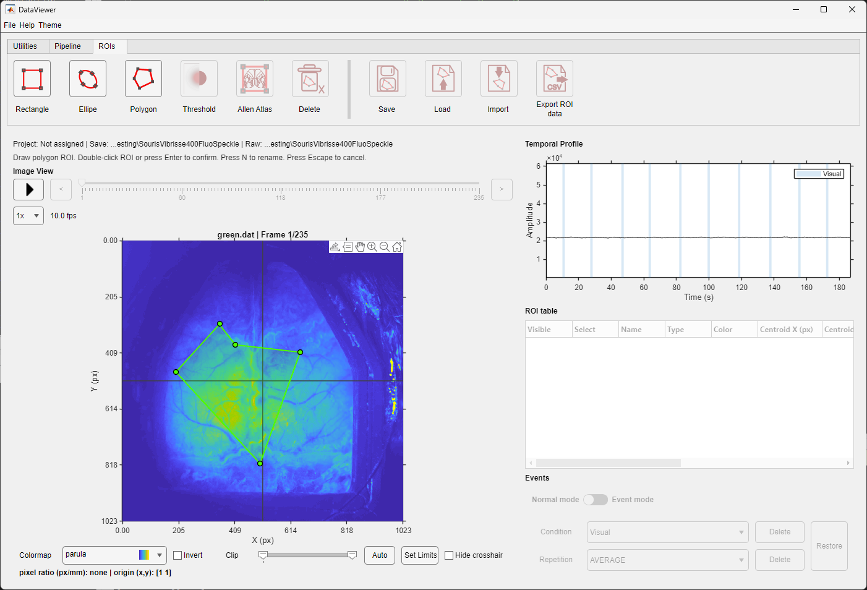Select the Rectangle ROI tool
Viewport: 867px width, 590px height.
click(32, 79)
